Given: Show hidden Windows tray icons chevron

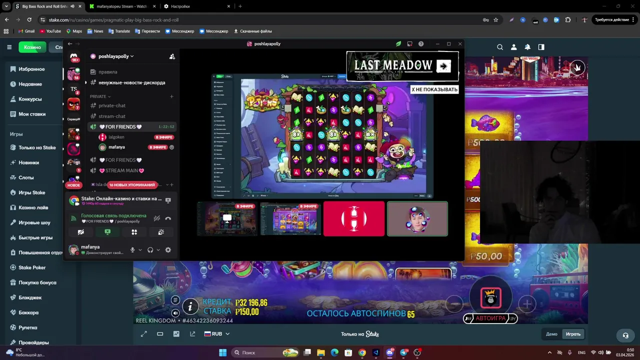Looking at the screenshot, I should pyautogui.click(x=549, y=352).
